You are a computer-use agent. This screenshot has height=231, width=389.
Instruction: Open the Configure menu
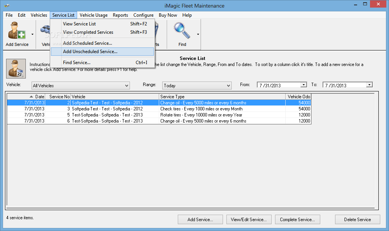point(143,15)
